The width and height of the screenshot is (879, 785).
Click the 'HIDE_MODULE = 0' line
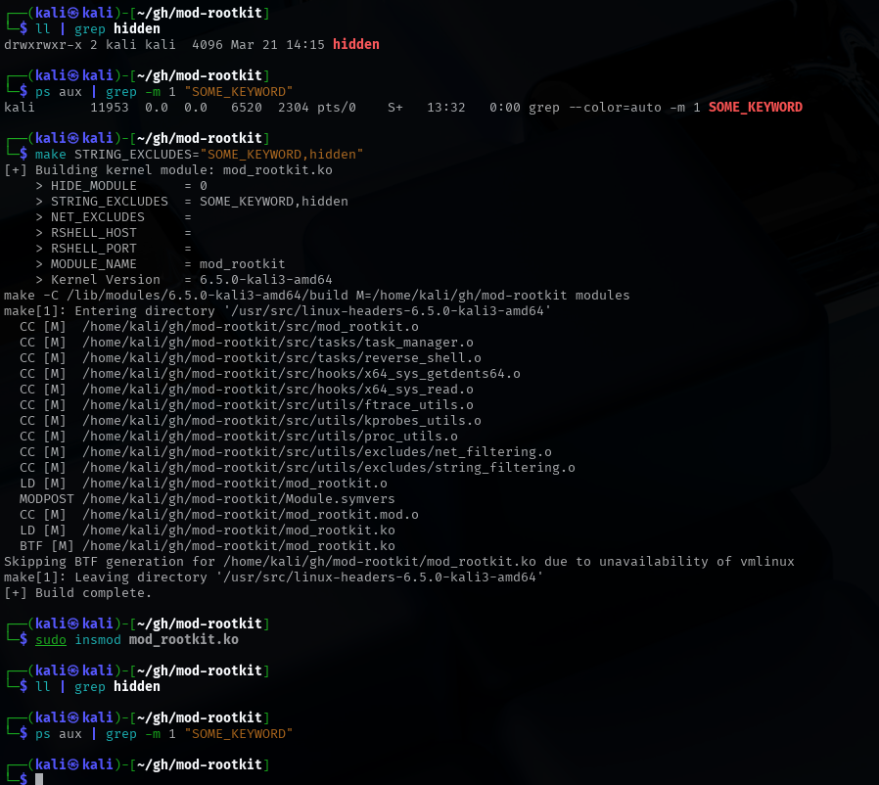tap(121, 186)
